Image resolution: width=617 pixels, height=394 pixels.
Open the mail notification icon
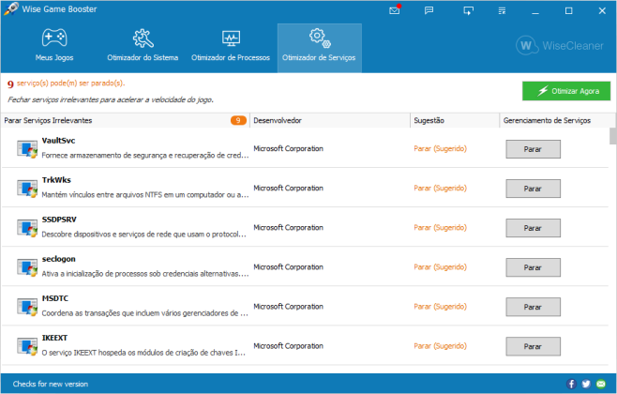point(394,10)
